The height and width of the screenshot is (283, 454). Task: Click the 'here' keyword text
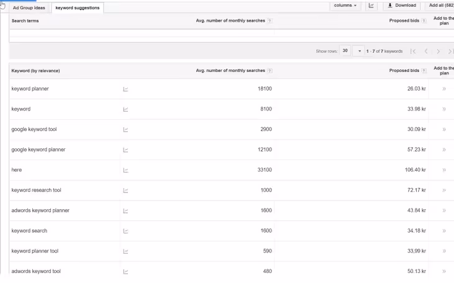coord(17,170)
